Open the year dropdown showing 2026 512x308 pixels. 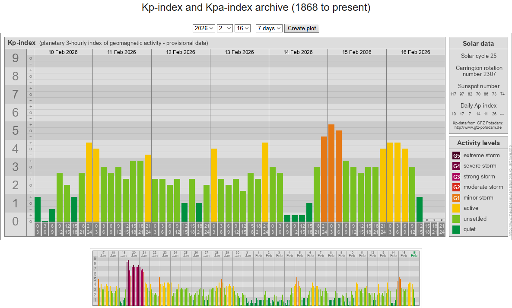(x=204, y=28)
